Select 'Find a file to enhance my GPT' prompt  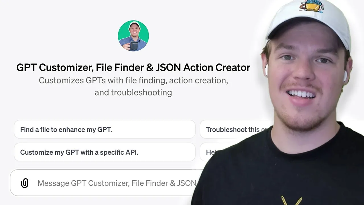[x=105, y=129]
